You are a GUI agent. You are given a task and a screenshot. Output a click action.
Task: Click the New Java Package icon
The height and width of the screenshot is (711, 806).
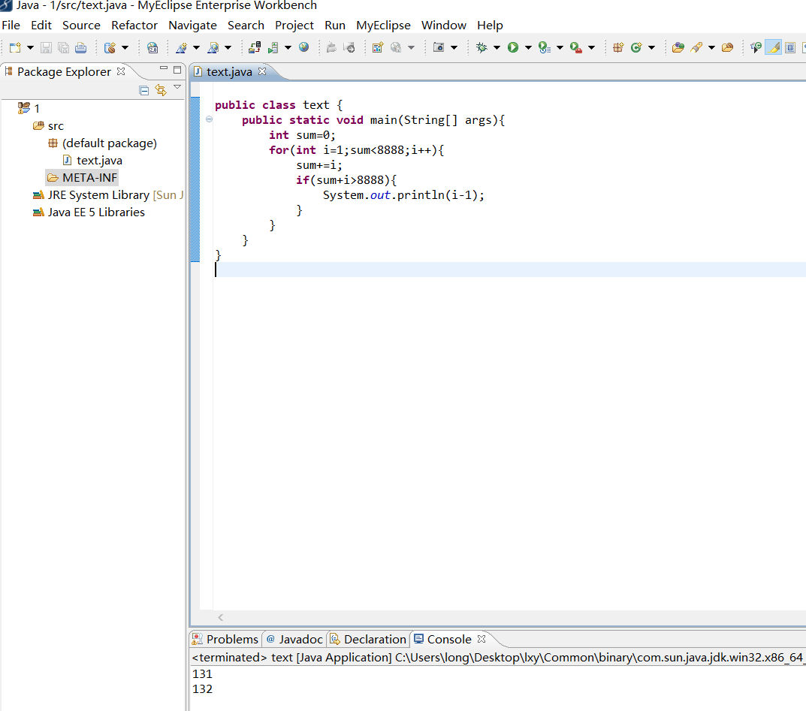618,47
